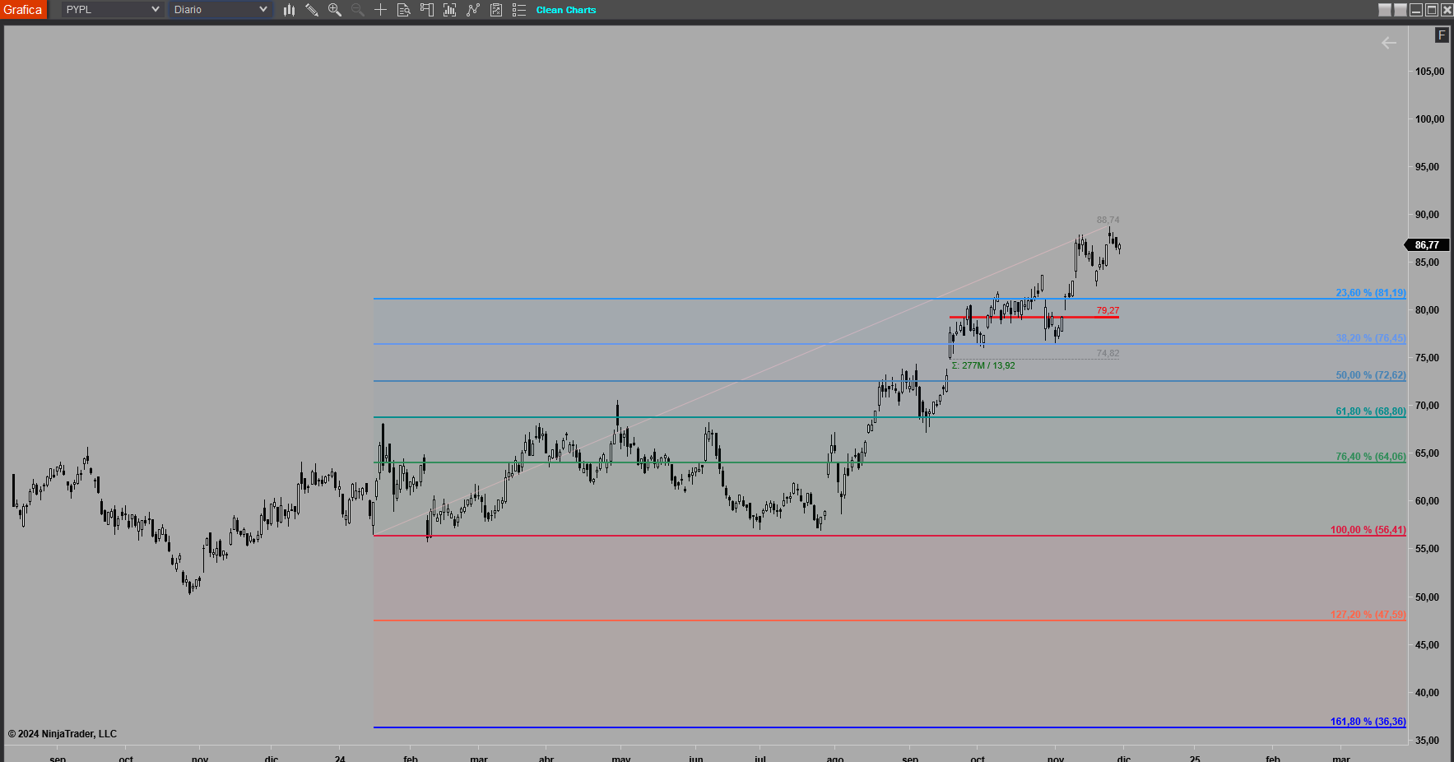Show the Data Box document-magnifier icon
1454x762 pixels.
click(x=404, y=10)
